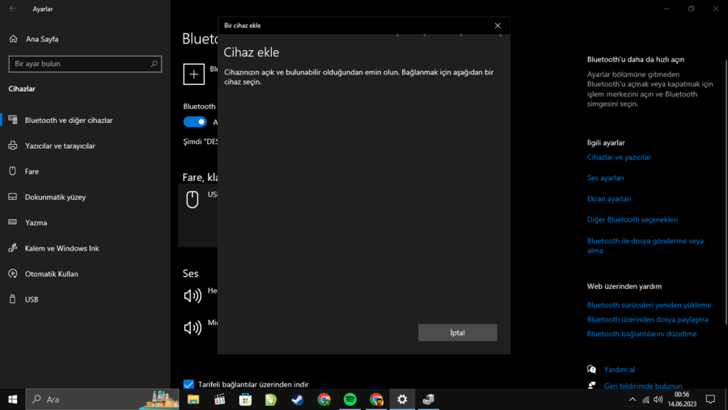Open Diğer Bluetooth seçenekleri link
The width and height of the screenshot is (728, 410).
633,220
